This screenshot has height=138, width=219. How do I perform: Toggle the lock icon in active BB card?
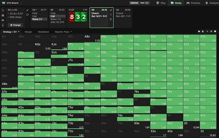(111, 14)
